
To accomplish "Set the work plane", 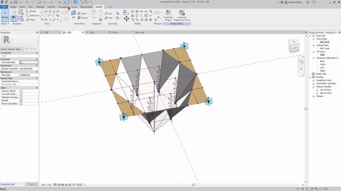I will (x=74, y=14).
